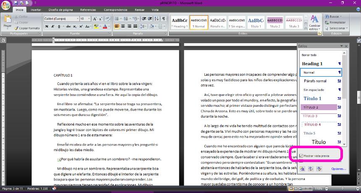Click the Pegar paste icon
The image size is (361, 193).
tap(7, 20)
